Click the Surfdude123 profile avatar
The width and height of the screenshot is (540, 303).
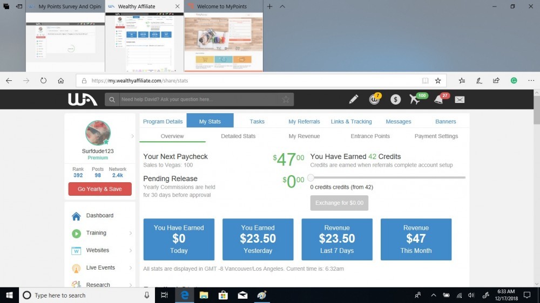[x=98, y=133]
